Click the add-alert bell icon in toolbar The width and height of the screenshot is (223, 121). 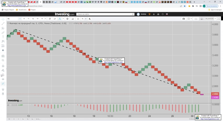(90, 19)
